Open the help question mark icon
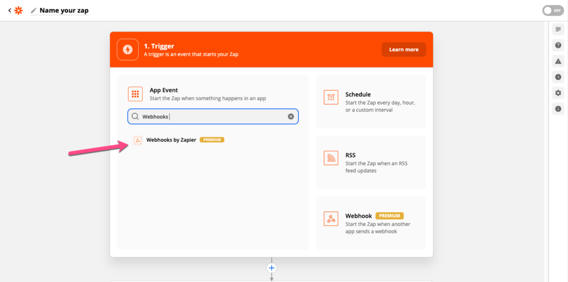Viewport: 568px width, 282px height. 558,45
